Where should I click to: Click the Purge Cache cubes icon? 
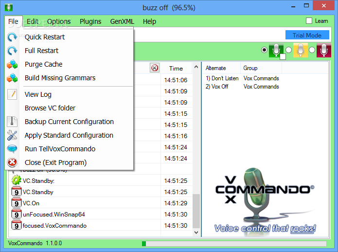(12, 64)
